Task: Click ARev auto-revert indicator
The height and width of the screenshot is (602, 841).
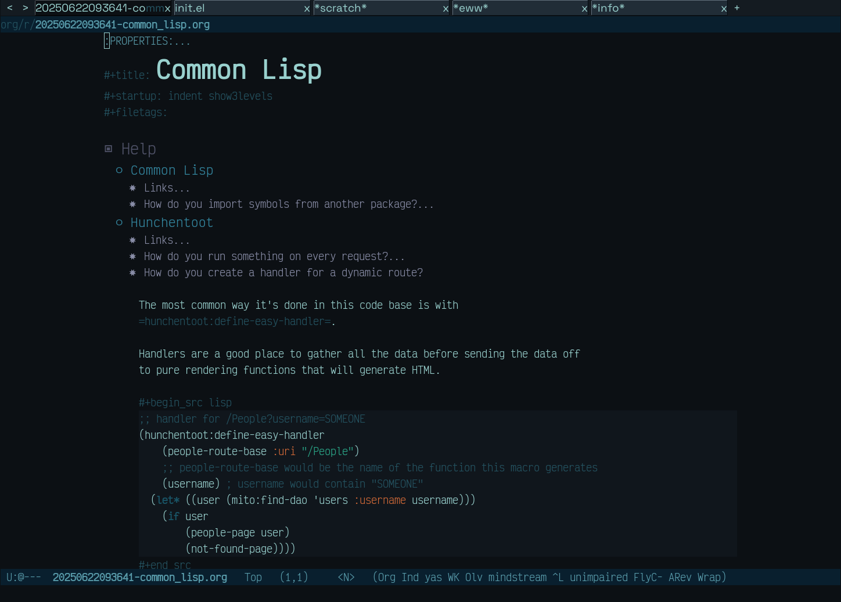Action: (680, 578)
